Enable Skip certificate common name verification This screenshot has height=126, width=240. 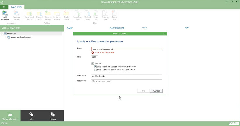click(x=95, y=70)
